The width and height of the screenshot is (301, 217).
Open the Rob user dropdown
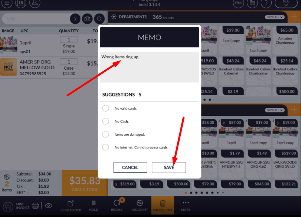286,3
